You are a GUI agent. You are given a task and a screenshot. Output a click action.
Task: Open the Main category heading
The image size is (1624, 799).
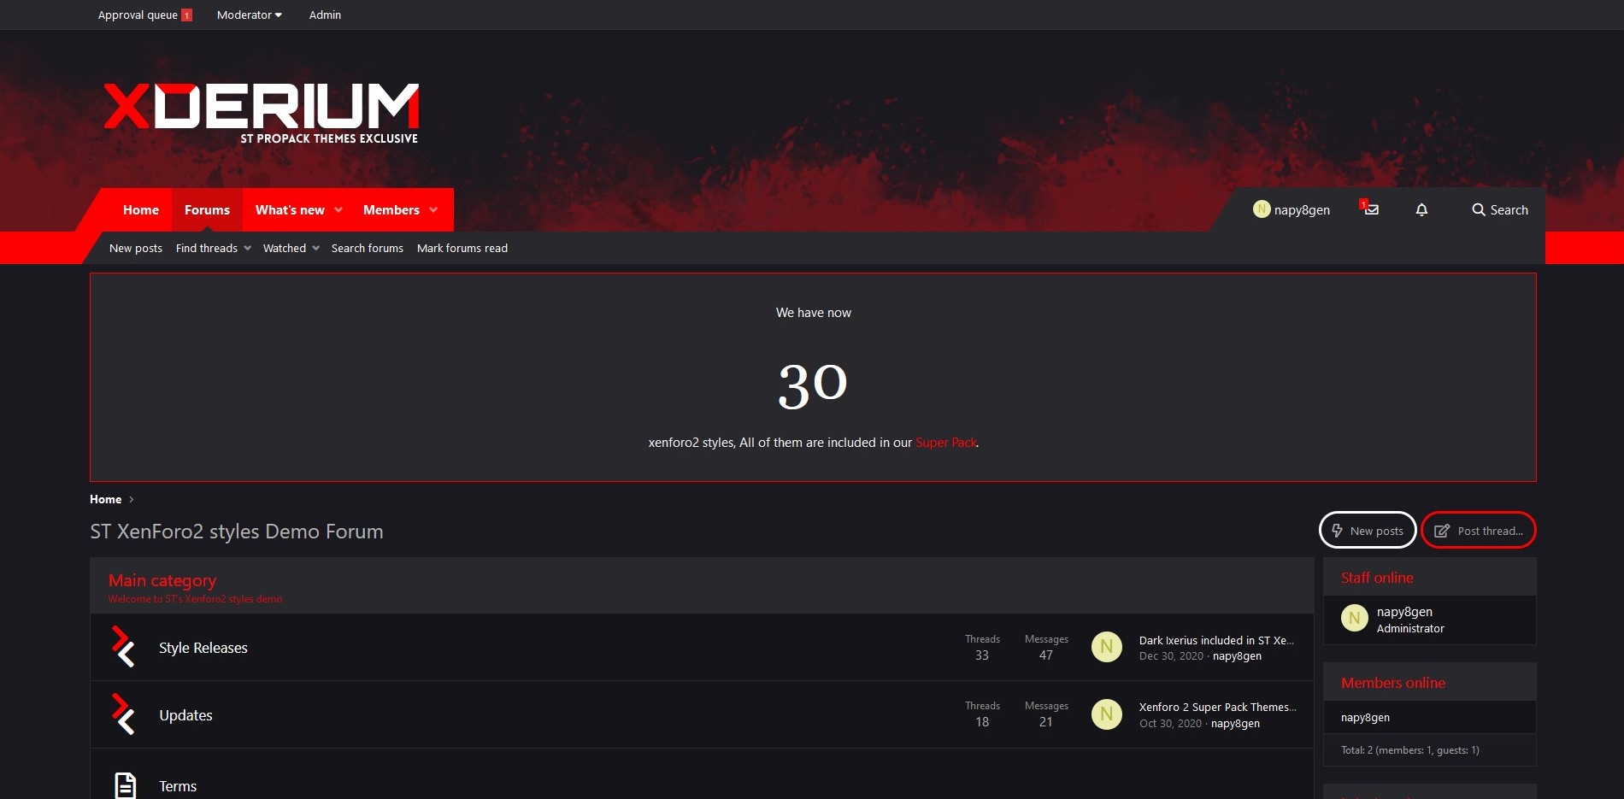coord(162,580)
